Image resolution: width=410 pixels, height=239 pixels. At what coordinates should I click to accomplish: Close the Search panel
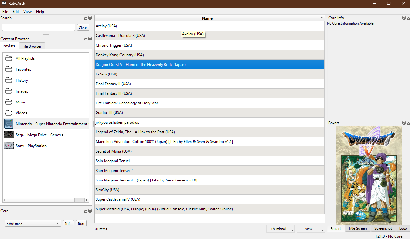tap(90, 18)
